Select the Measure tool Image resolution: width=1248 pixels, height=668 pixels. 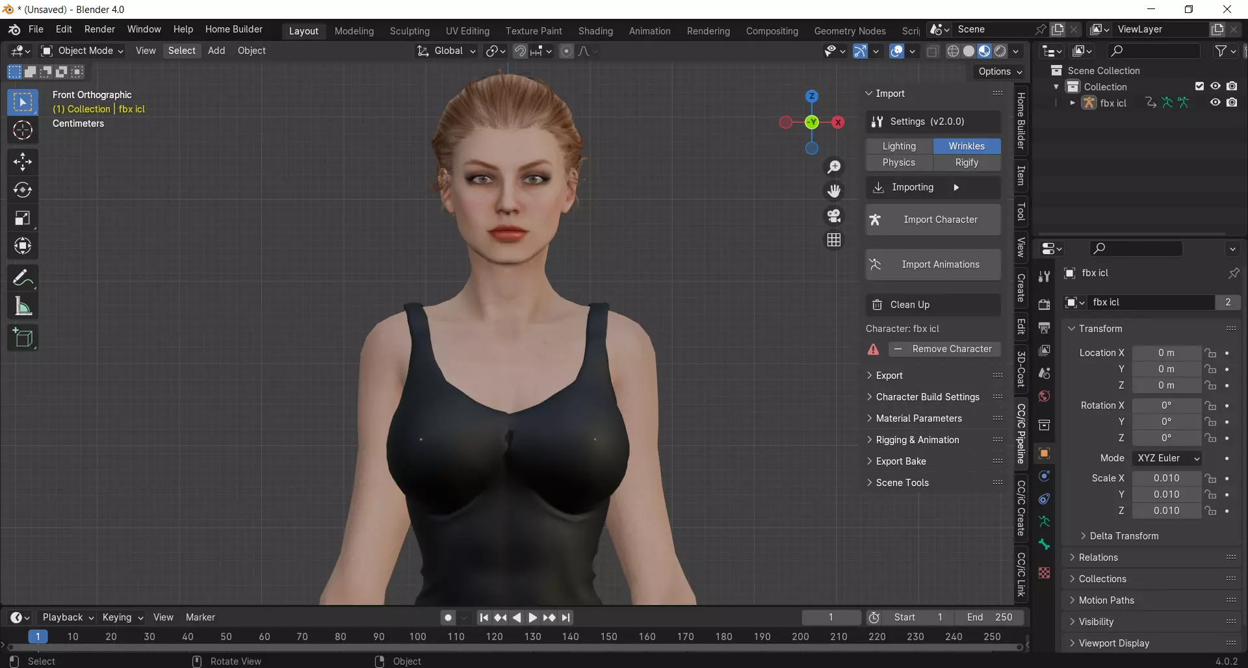23,307
